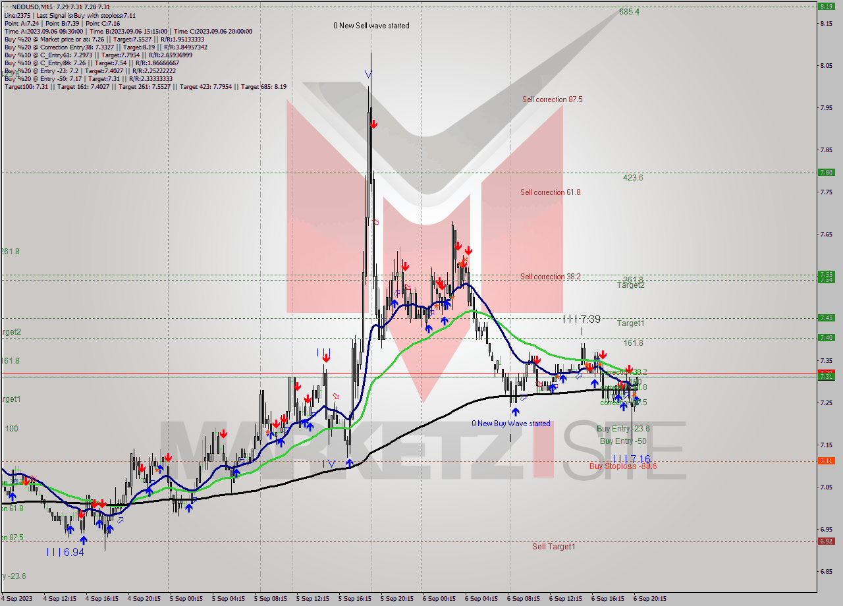Click the 'Buy Entry -50' label
This screenshot has height=606, width=843.
pos(623,441)
